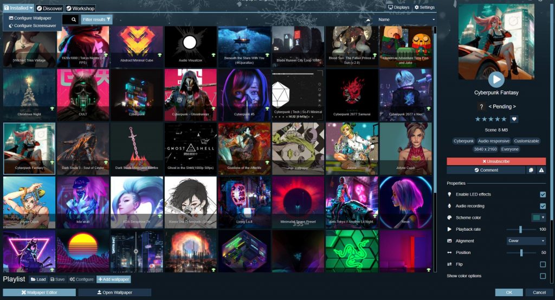Select the Living Lo-fi wallpaper
Viewport: 555px width, 300px height.
[244, 203]
